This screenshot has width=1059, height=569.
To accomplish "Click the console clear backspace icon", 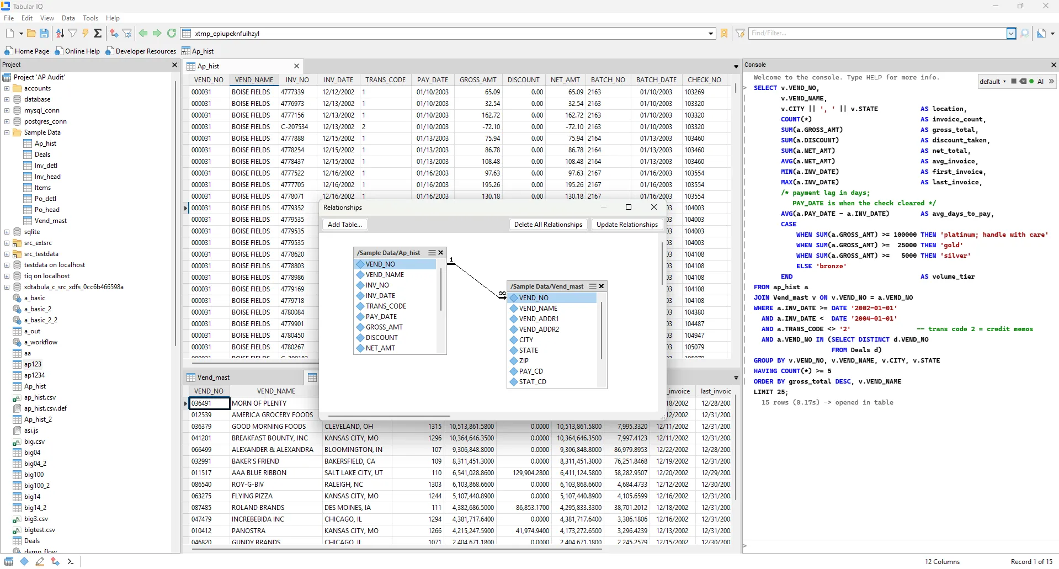I will pos(1023,81).
